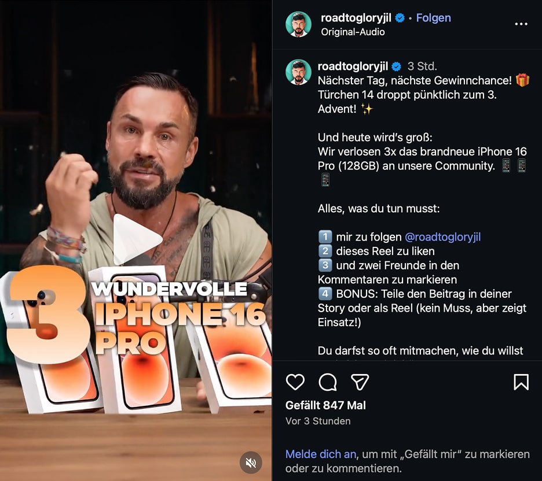The height and width of the screenshot is (481, 542).
Task: Open the three-dot more options menu
Action: pos(521,24)
